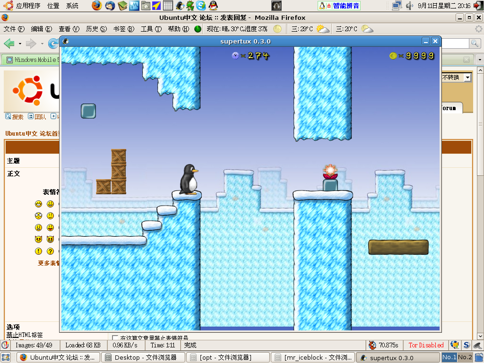Click Tux the penguin in the game
Viewport: 484px width, 363px height.
pos(189,179)
